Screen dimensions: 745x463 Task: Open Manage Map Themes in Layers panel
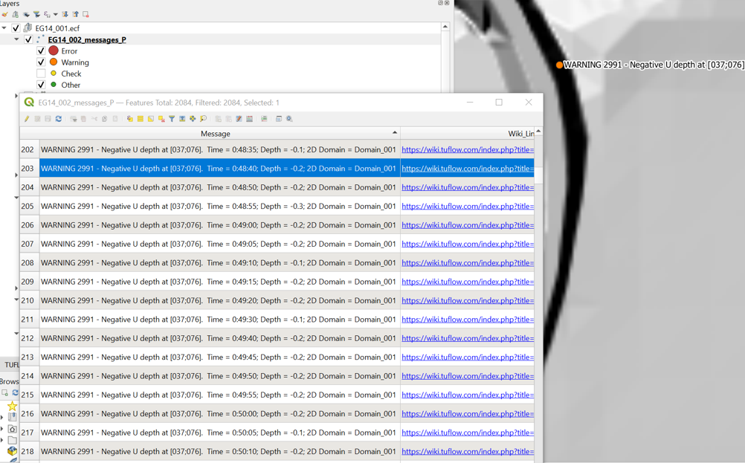(x=25, y=14)
